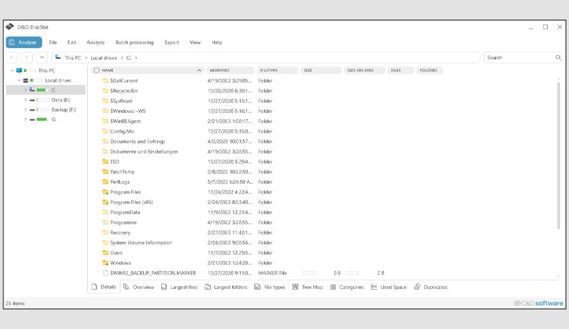Navigate up one level with up arrow

[42, 57]
